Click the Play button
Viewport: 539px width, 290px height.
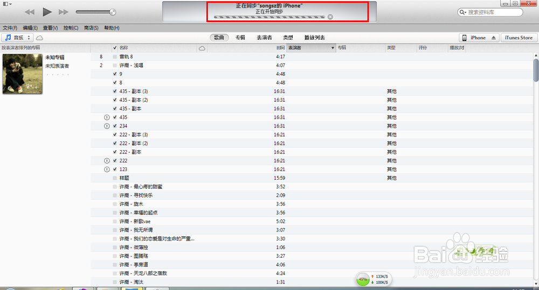pos(47,12)
